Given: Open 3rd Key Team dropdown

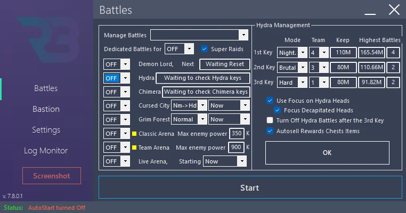Looking at the screenshot, I should pyautogui.click(x=324, y=83).
